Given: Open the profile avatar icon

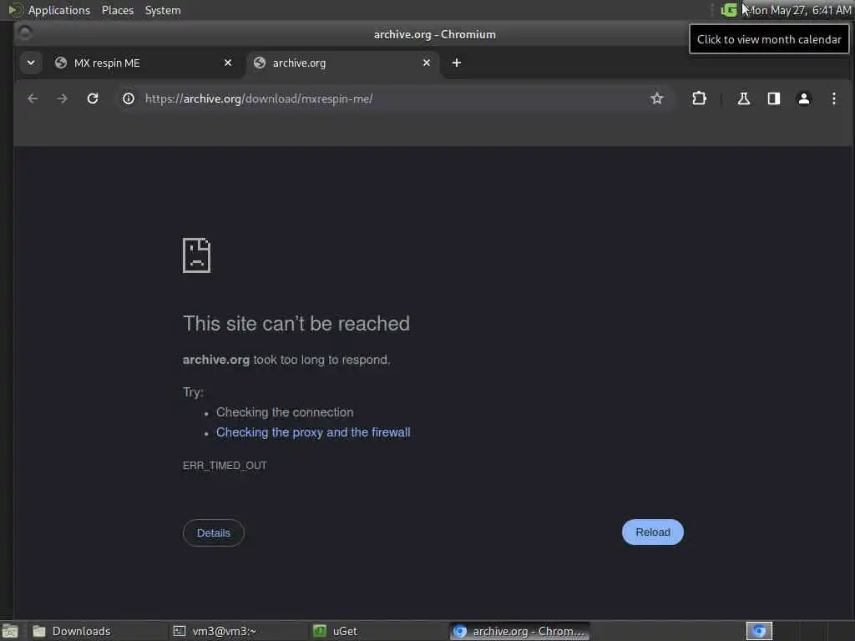Looking at the screenshot, I should click(x=804, y=98).
